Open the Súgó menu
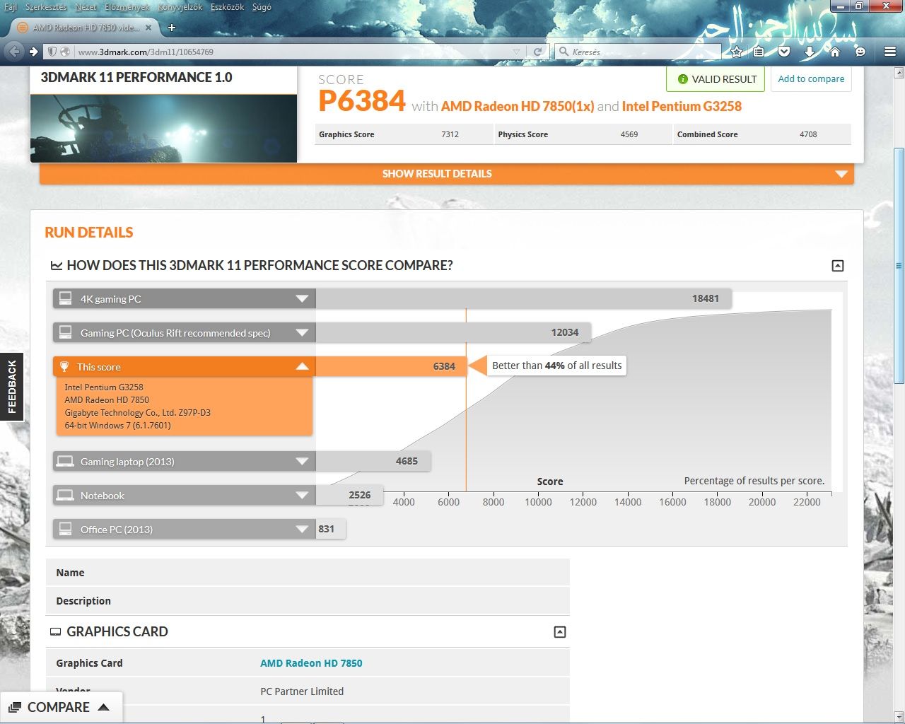Screen dimensions: 905x724 [x=262, y=7]
